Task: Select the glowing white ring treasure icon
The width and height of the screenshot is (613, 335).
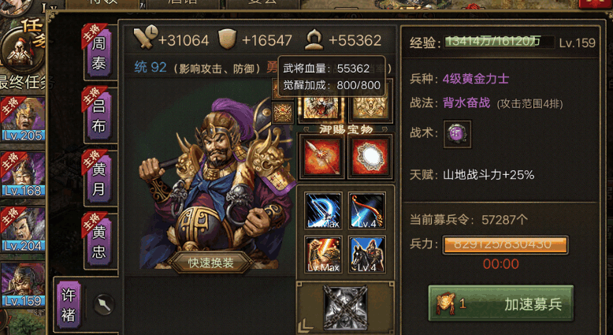Action: 370,156
